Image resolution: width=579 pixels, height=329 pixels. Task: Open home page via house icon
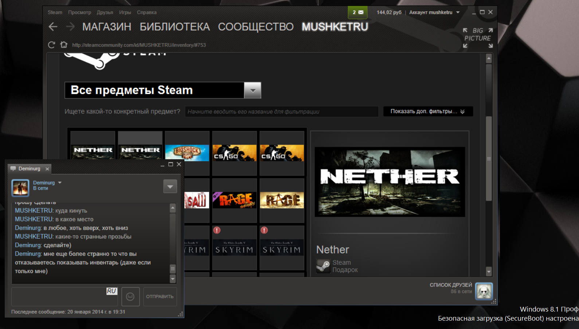point(64,45)
